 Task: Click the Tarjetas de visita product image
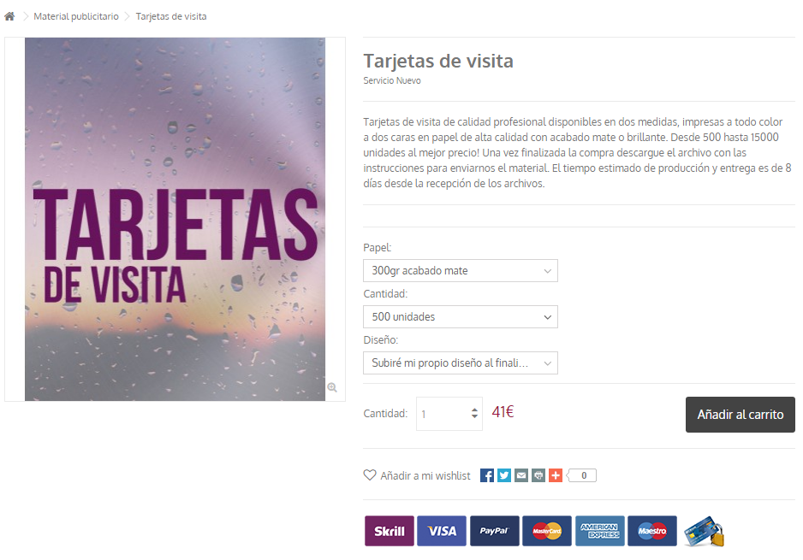(175, 219)
